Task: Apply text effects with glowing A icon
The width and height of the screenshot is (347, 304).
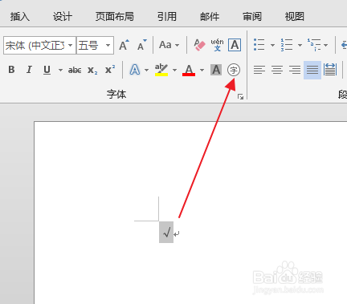Action: (x=135, y=70)
